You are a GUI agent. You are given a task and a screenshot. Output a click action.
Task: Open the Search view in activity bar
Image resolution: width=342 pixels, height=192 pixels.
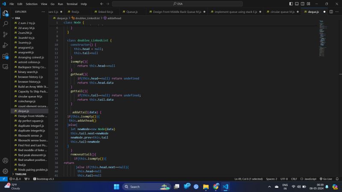click(x=6, y=24)
